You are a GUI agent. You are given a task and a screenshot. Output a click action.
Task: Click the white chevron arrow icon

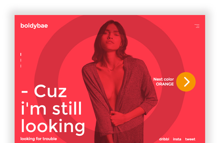click(187, 82)
